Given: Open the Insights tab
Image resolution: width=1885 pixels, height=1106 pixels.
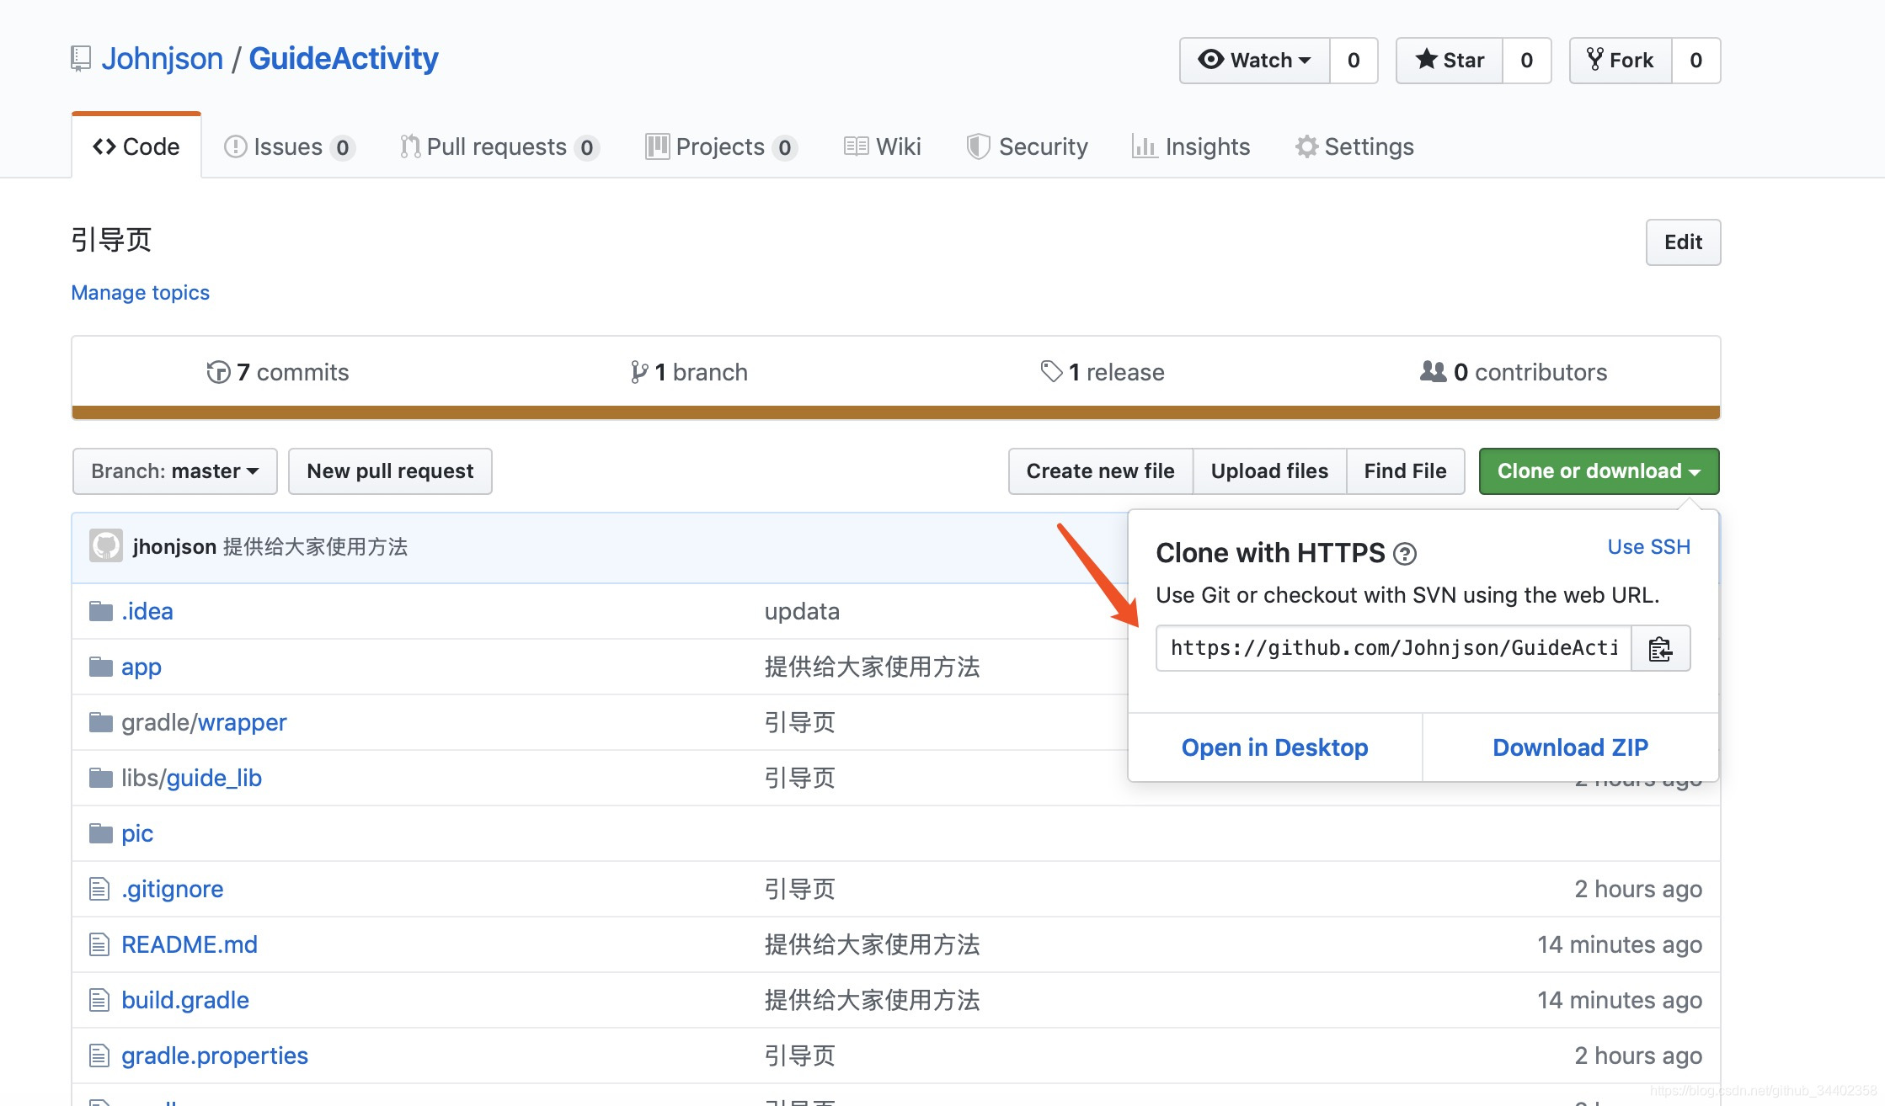Looking at the screenshot, I should (1191, 147).
